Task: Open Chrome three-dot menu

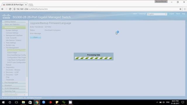Action: point(185,9)
